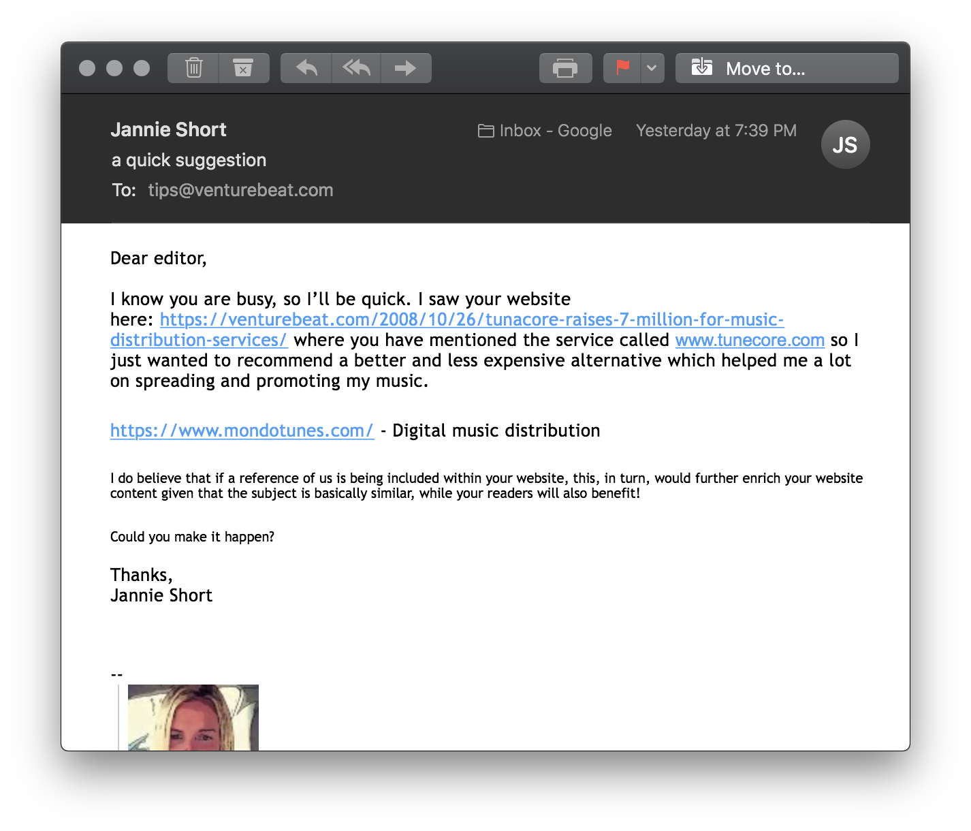Flag the message with the red flag
The image size is (971, 831).
click(x=622, y=68)
